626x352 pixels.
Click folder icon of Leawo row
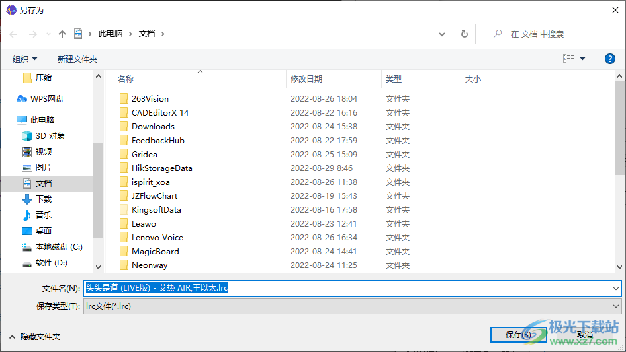tap(124, 224)
